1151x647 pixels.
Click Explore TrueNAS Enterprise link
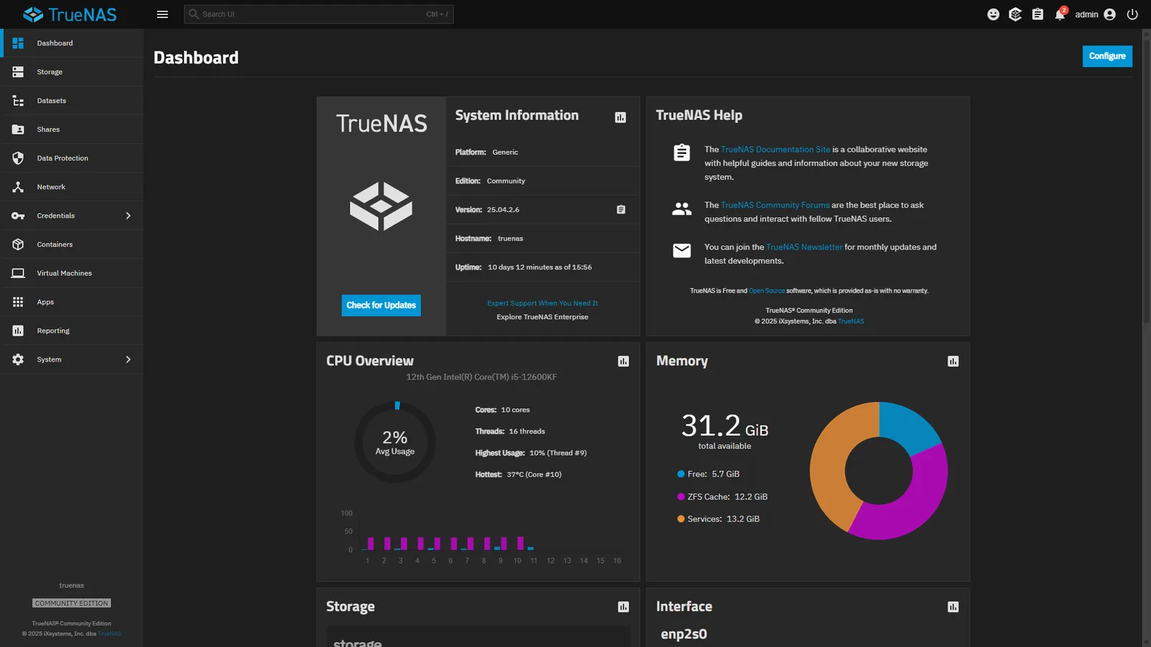point(542,317)
